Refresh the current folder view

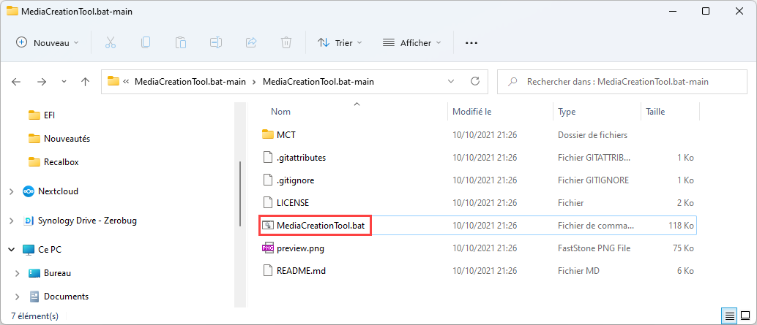(475, 81)
